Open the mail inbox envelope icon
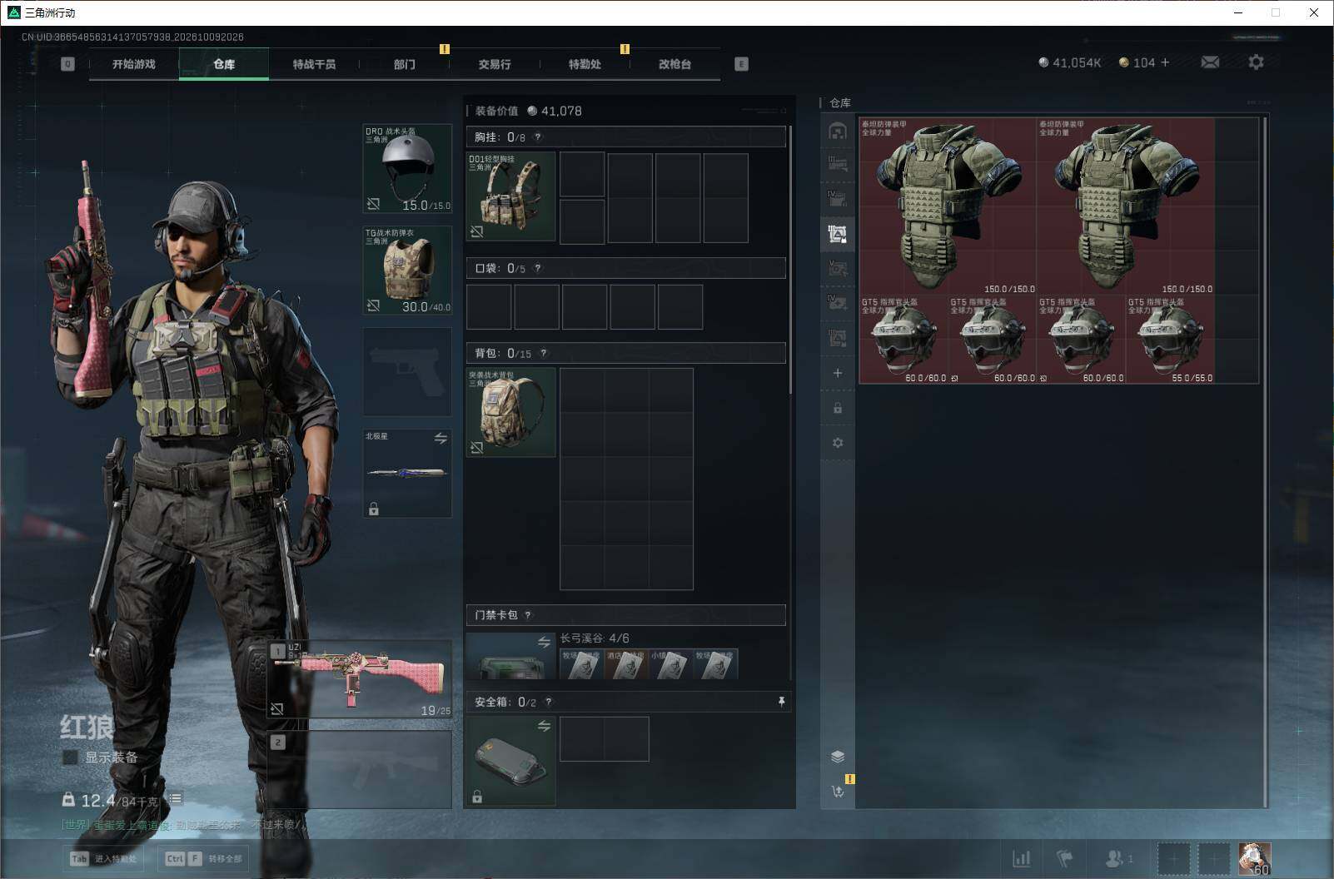This screenshot has height=879, width=1334. coord(1210,62)
